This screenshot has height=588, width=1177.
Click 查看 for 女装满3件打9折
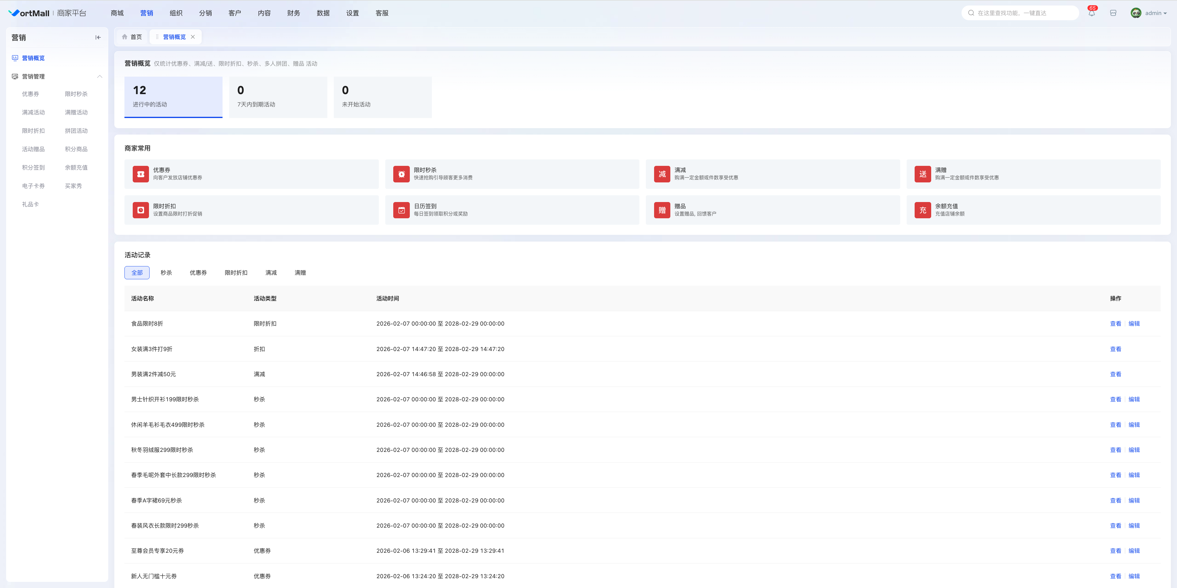click(x=1115, y=349)
